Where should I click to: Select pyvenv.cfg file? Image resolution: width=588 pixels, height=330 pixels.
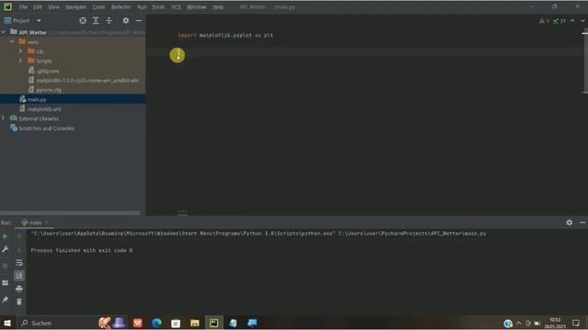point(49,90)
